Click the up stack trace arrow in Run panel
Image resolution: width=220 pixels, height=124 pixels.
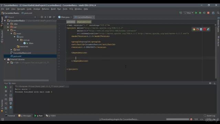click(x=11, y=87)
